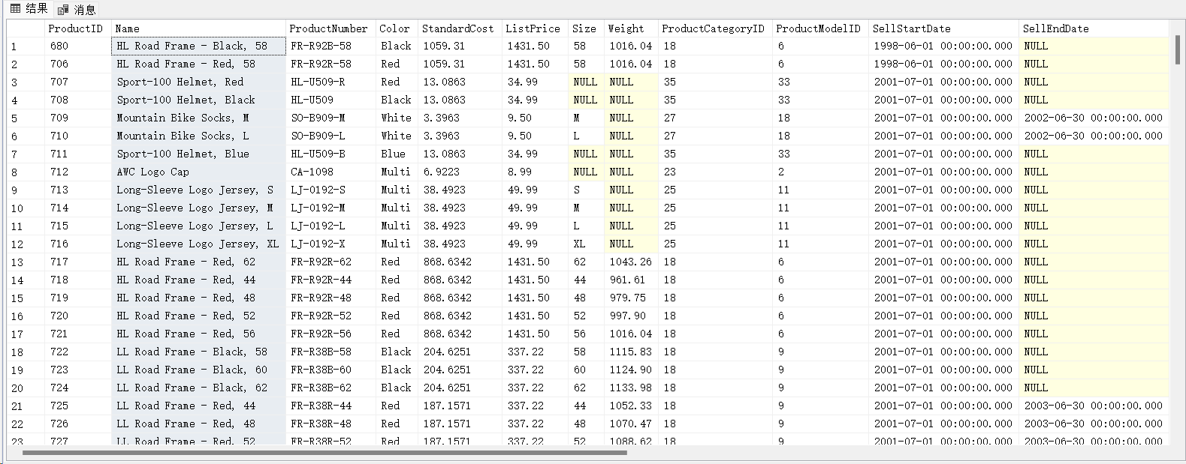The image size is (1186, 464).
Task: Select the SellStartDate column header
Action: [943, 28]
